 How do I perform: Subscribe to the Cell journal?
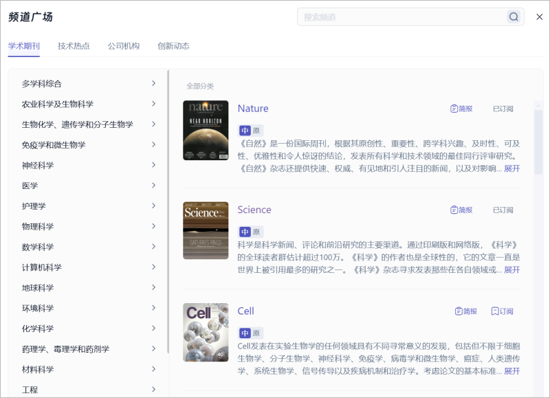502,311
